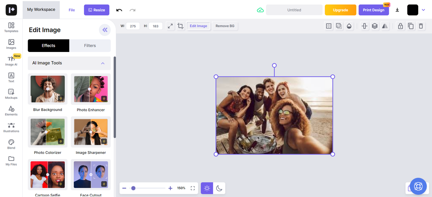Click the Remove BG button

pyautogui.click(x=225, y=26)
